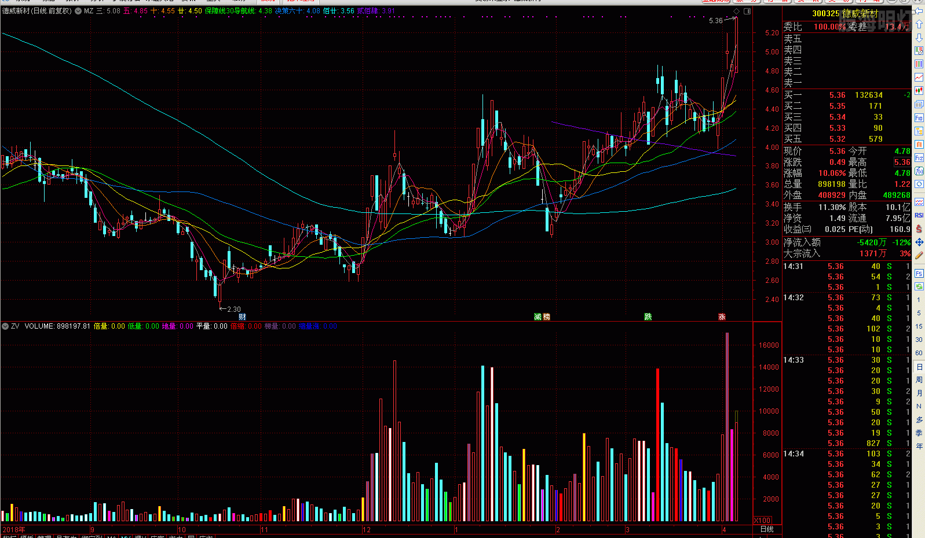Image resolution: width=925 pixels, height=538 pixels.
Task: Click the tick row with volume 827
Action: click(x=847, y=443)
